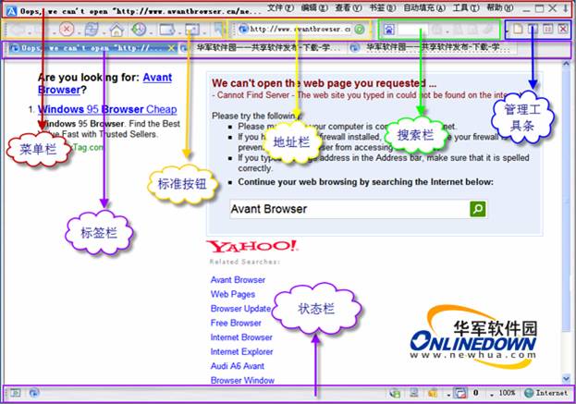This screenshot has height=404, width=576.
Task: Go to Home page via house icon
Action: click(x=116, y=30)
